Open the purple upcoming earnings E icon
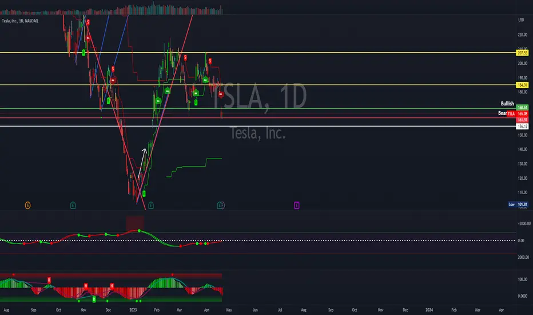The image size is (533, 315). click(x=297, y=206)
